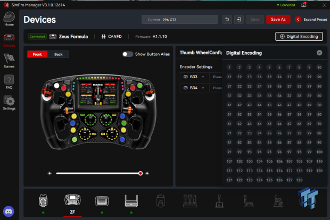
Task: Select encoding number 64
Action: point(260,124)
